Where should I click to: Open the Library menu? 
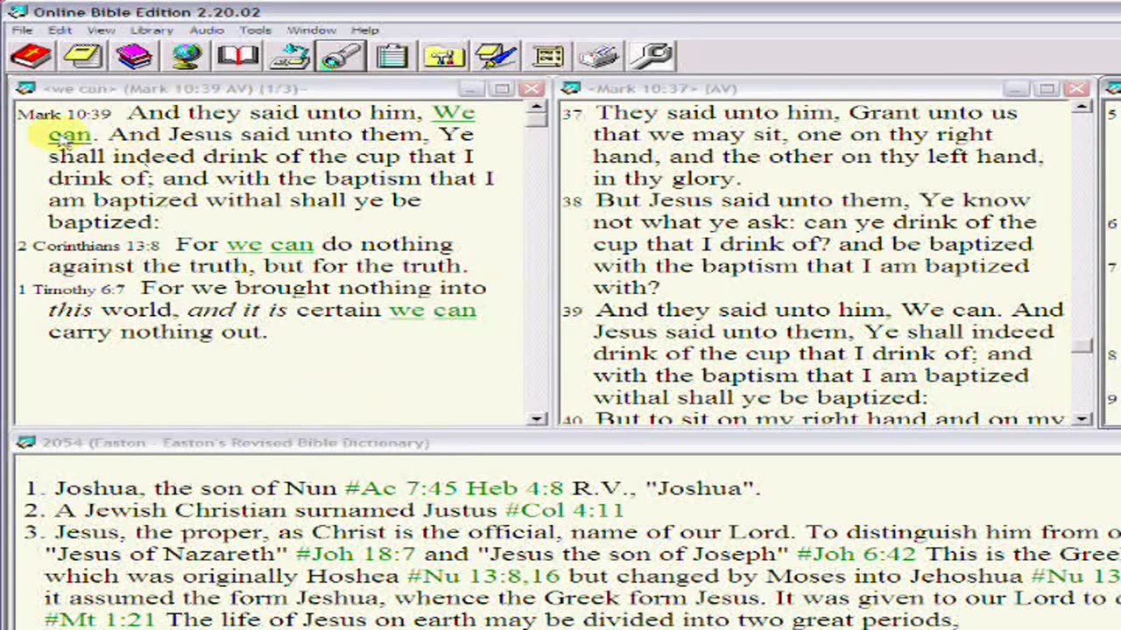pos(152,31)
